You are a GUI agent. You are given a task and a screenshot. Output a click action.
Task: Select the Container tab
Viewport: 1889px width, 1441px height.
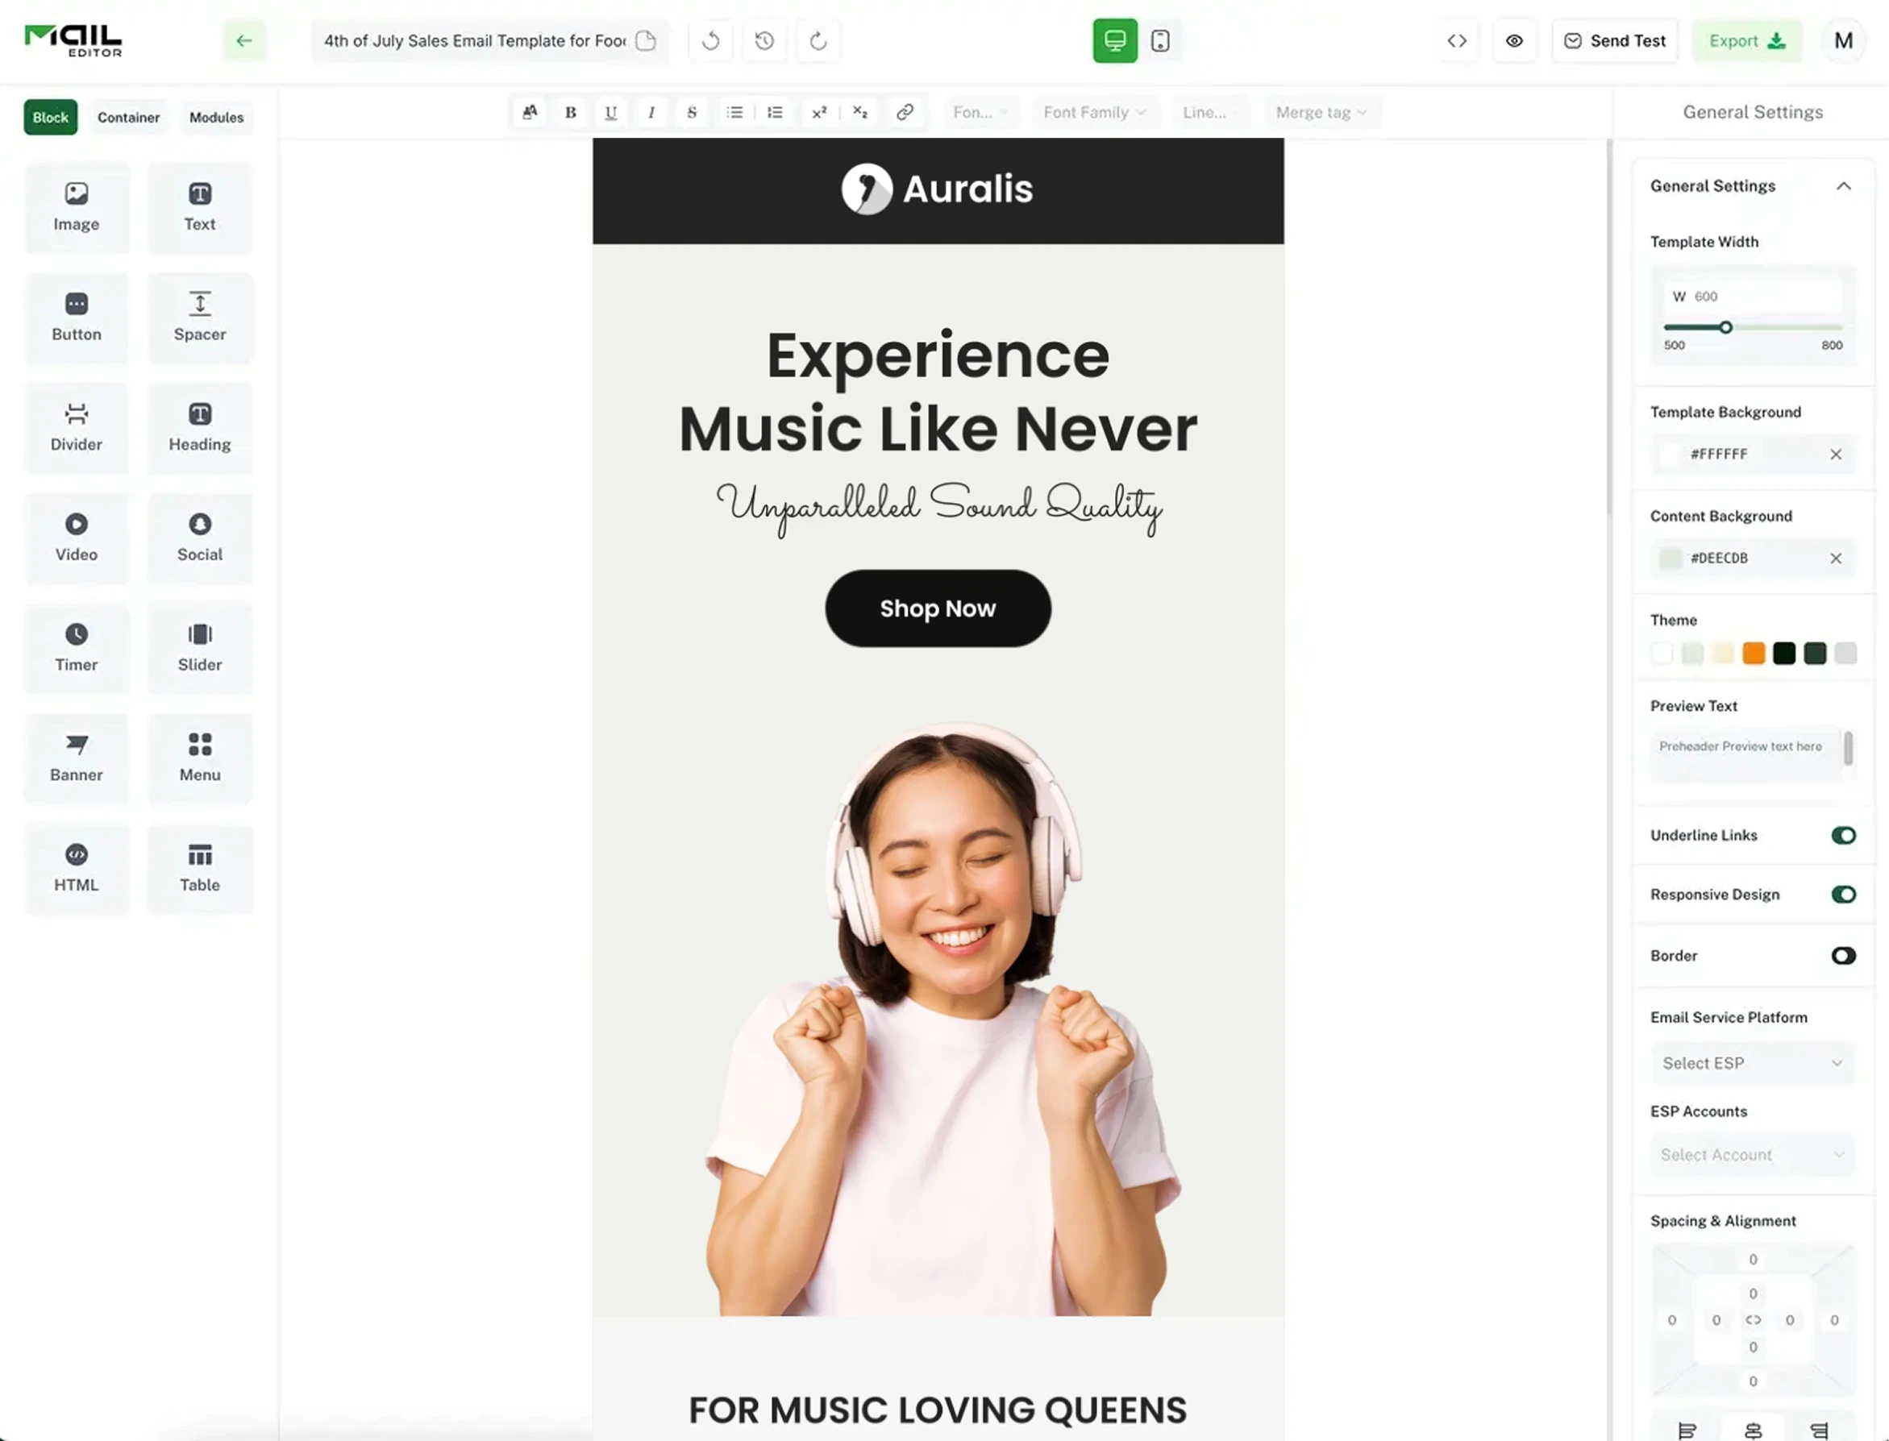tap(129, 118)
